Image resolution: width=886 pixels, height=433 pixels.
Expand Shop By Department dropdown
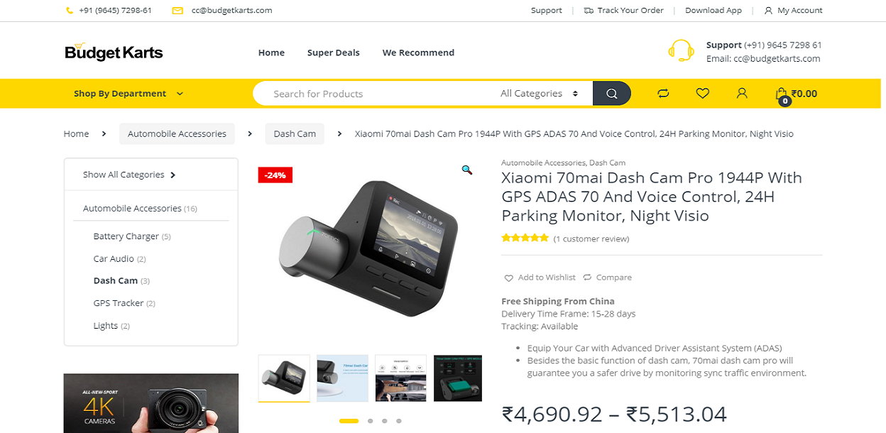[x=128, y=94]
